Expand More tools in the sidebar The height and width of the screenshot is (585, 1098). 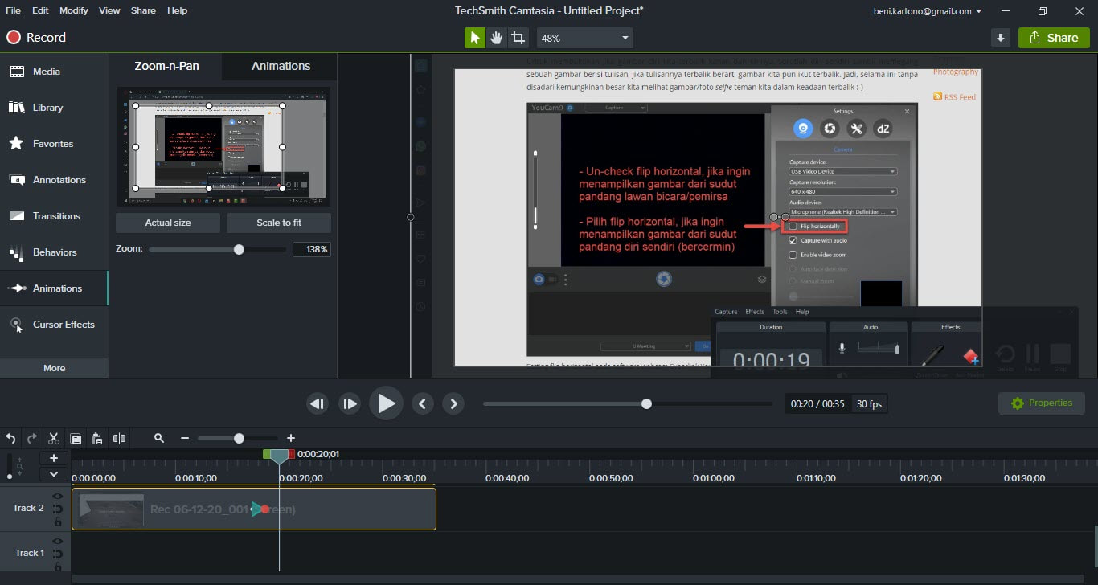[x=54, y=368]
